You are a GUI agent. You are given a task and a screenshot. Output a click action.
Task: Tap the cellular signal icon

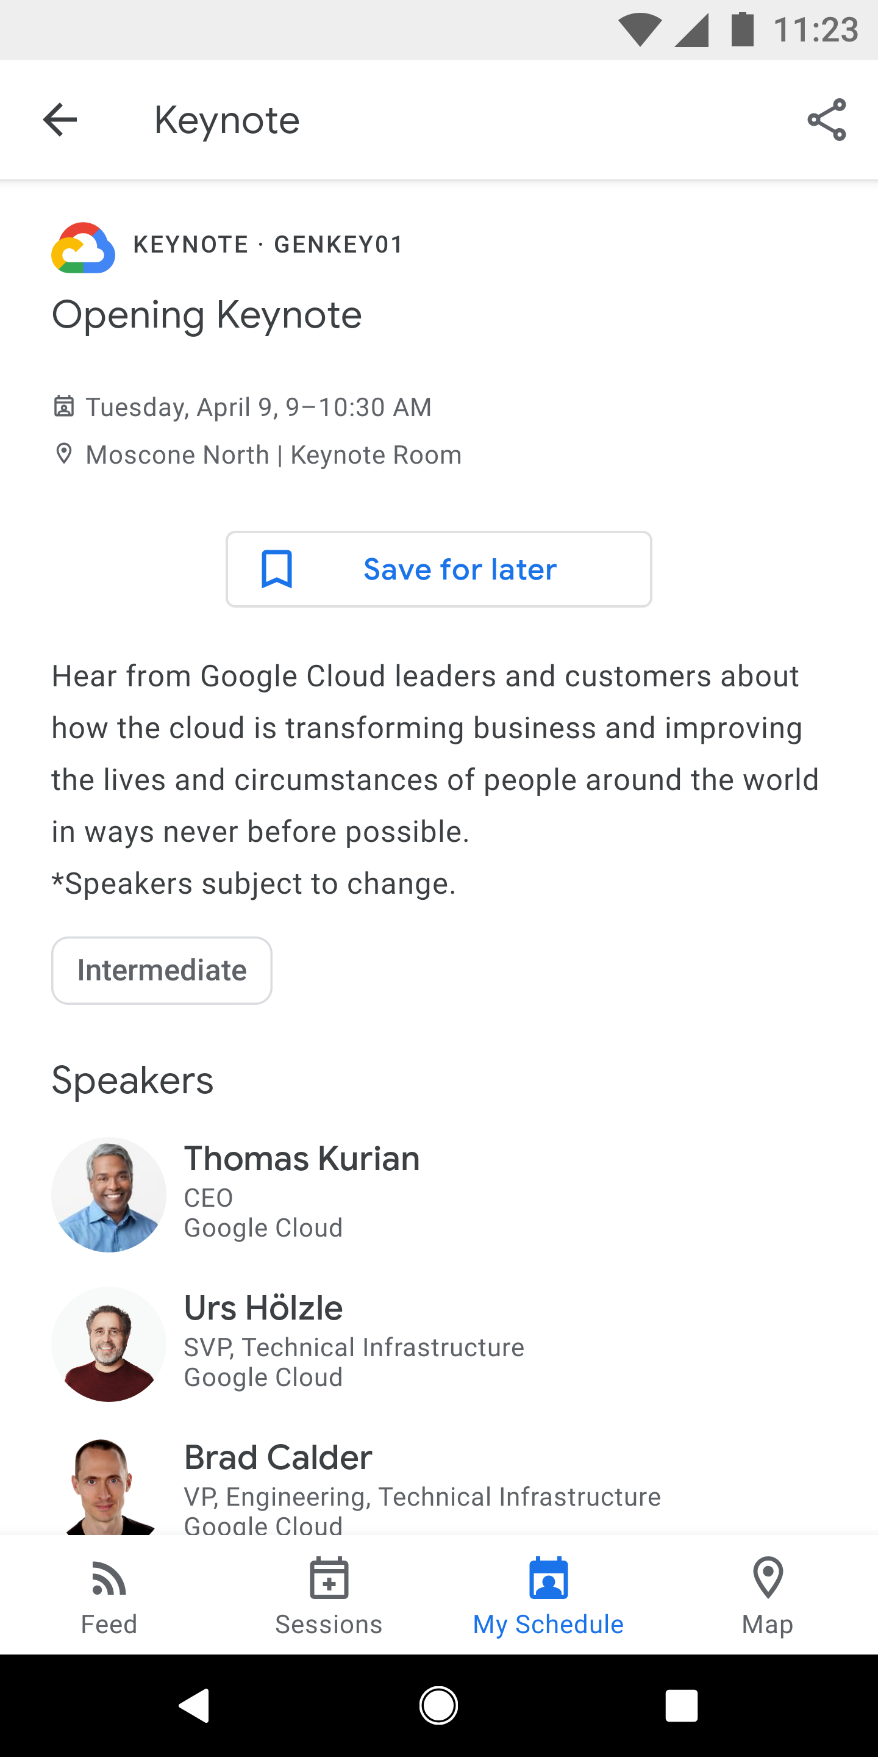(x=691, y=30)
